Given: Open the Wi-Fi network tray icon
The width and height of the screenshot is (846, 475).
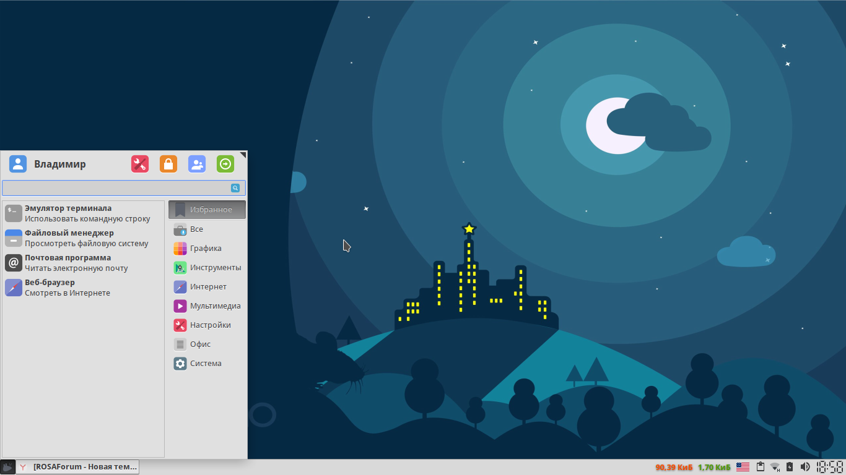Looking at the screenshot, I should click(775, 467).
